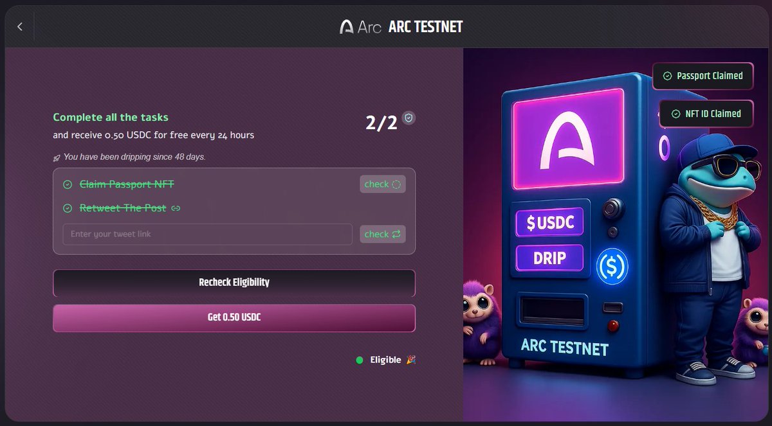Click the receive 0.50 USDC every 24 hours text

pyautogui.click(x=154, y=136)
